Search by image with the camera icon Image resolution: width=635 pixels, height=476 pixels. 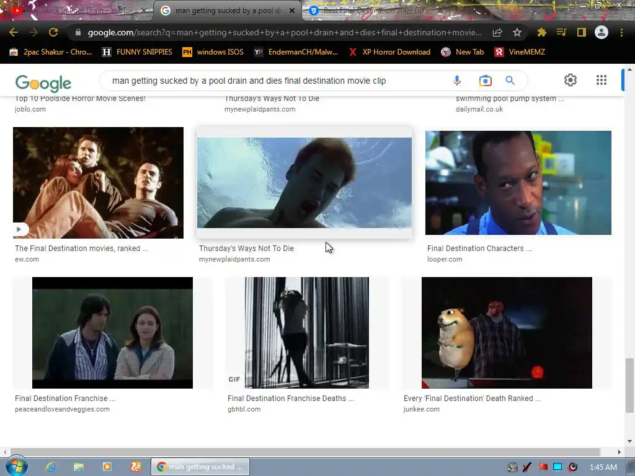tap(485, 81)
